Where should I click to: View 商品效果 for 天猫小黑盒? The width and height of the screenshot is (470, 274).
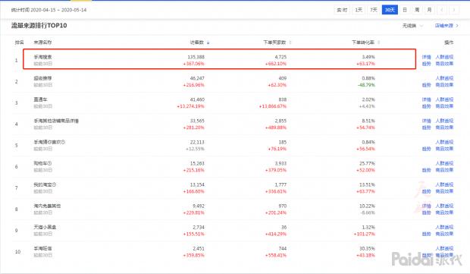(444, 234)
